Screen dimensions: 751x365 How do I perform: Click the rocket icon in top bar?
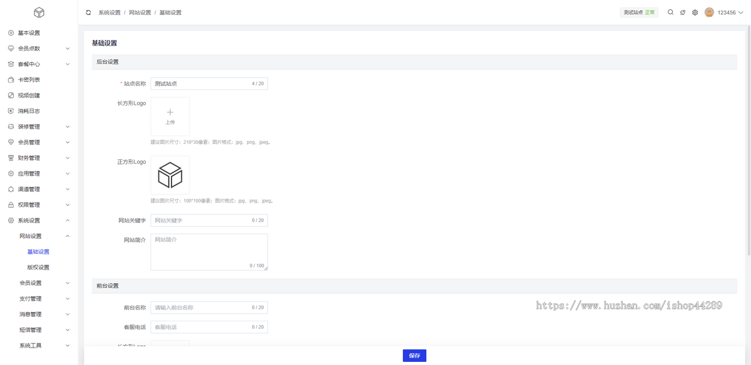tap(683, 12)
